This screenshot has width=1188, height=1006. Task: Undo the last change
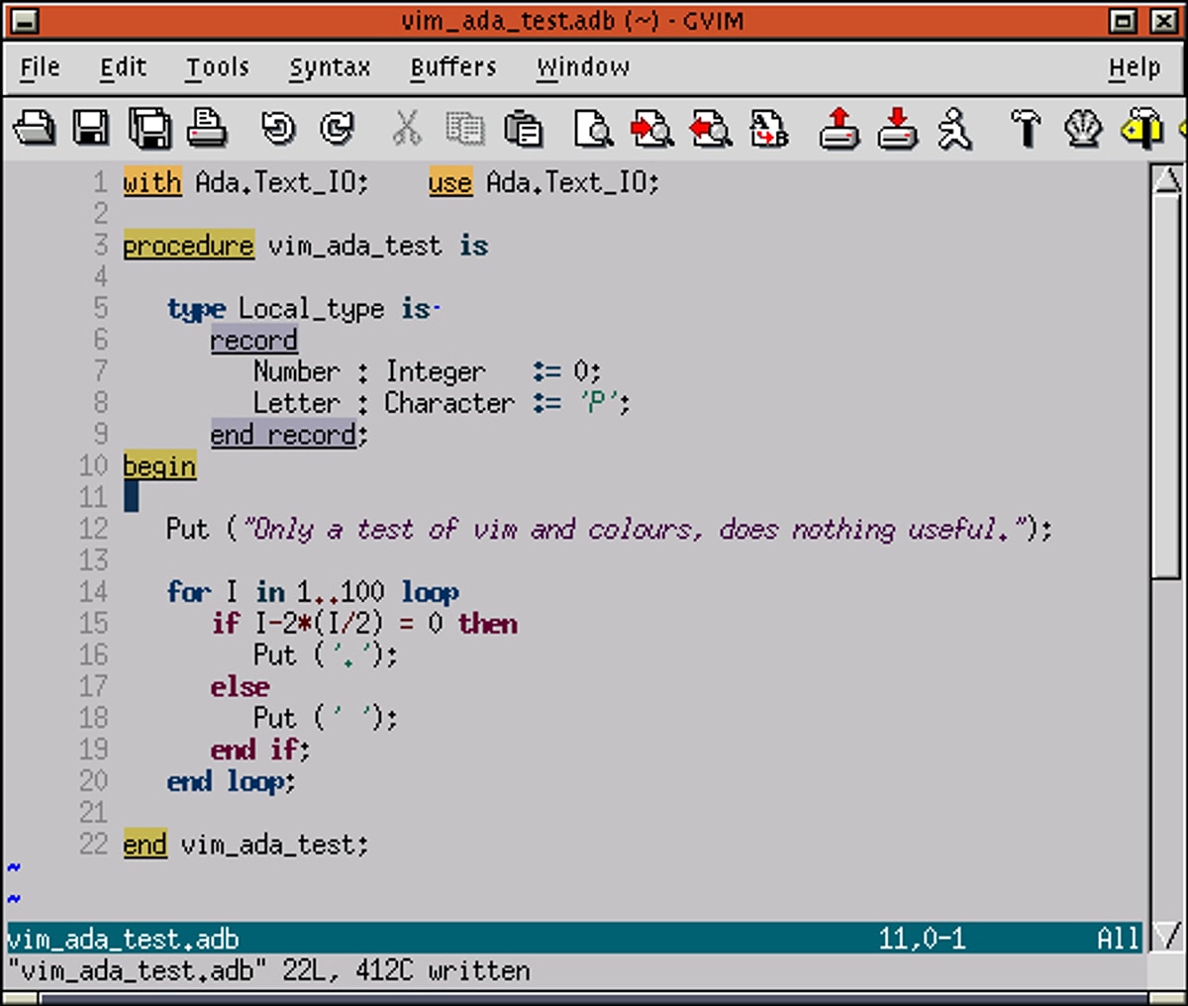pyautogui.click(x=278, y=129)
